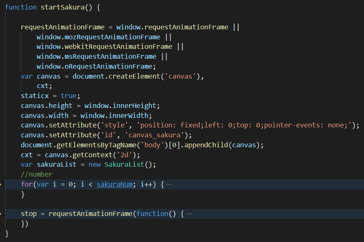364x242 pixels.
Task: Click createElement method name
Action: pos(134,76)
